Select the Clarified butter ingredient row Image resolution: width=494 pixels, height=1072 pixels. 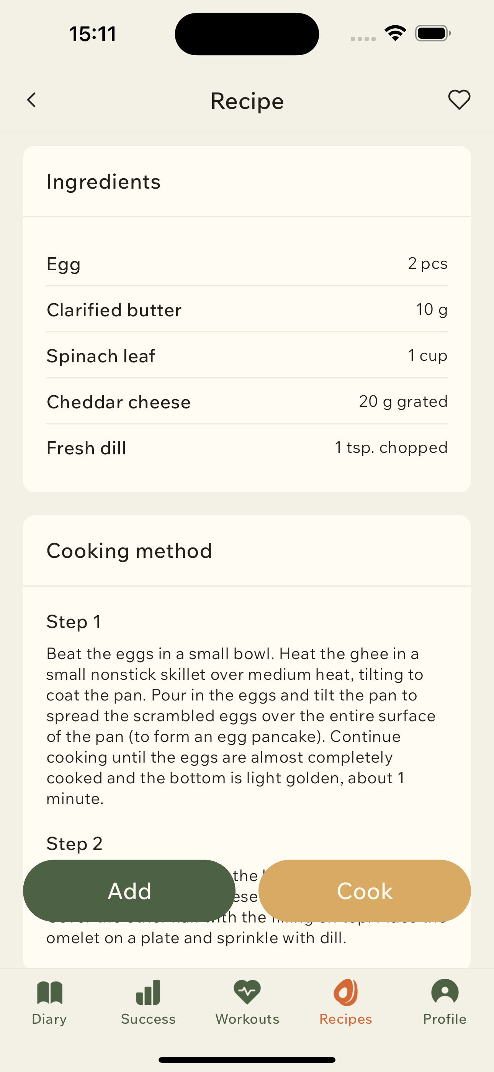[x=247, y=310]
